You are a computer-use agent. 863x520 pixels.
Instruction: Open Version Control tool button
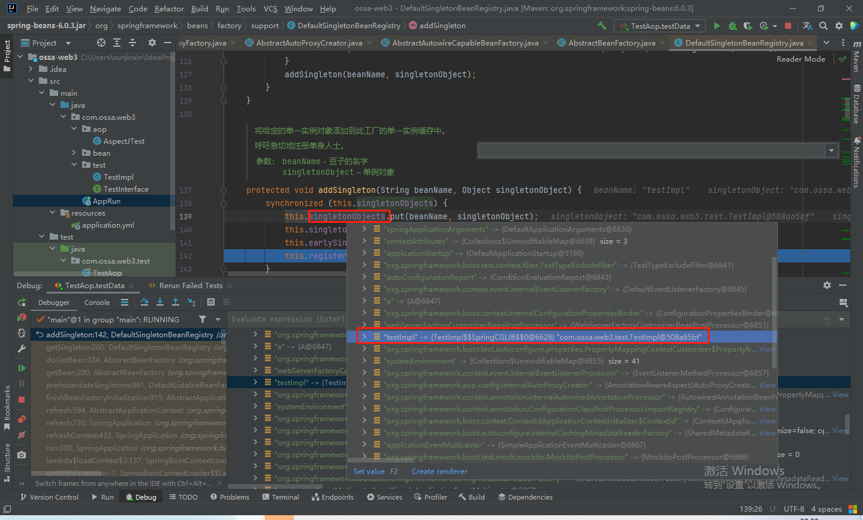pyautogui.click(x=49, y=497)
